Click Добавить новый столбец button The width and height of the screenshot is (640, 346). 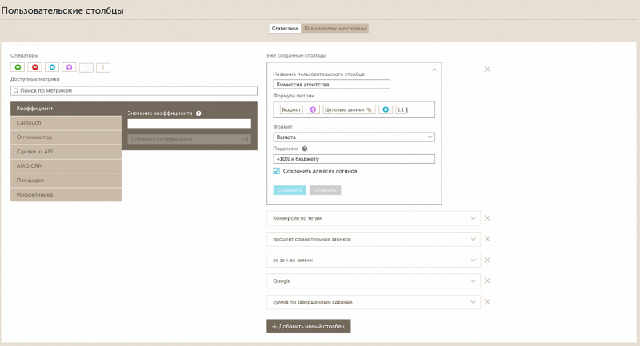click(308, 326)
